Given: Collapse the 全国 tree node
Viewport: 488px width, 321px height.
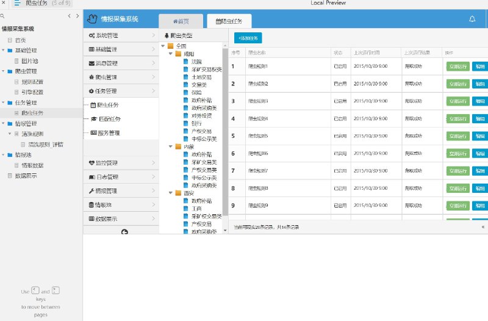Looking at the screenshot, I should coord(163,46).
